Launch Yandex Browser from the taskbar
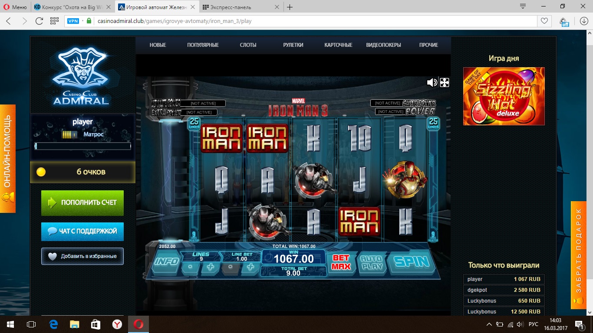Image resolution: width=593 pixels, height=333 pixels. (x=117, y=324)
